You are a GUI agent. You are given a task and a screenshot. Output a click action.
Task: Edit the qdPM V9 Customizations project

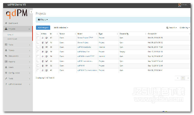click(47, 71)
